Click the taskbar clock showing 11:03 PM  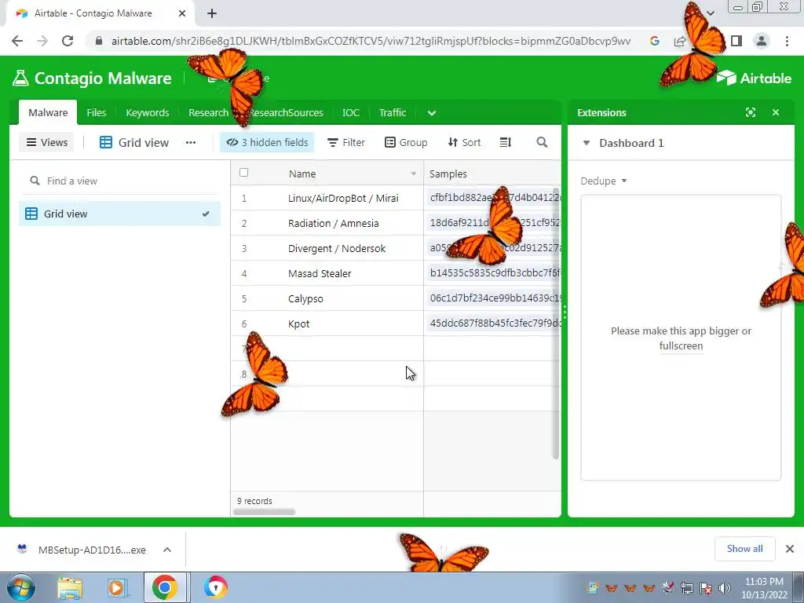(x=764, y=588)
